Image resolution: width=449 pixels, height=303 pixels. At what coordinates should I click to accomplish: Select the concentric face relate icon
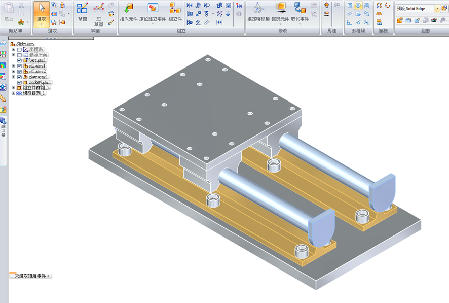coord(358,5)
